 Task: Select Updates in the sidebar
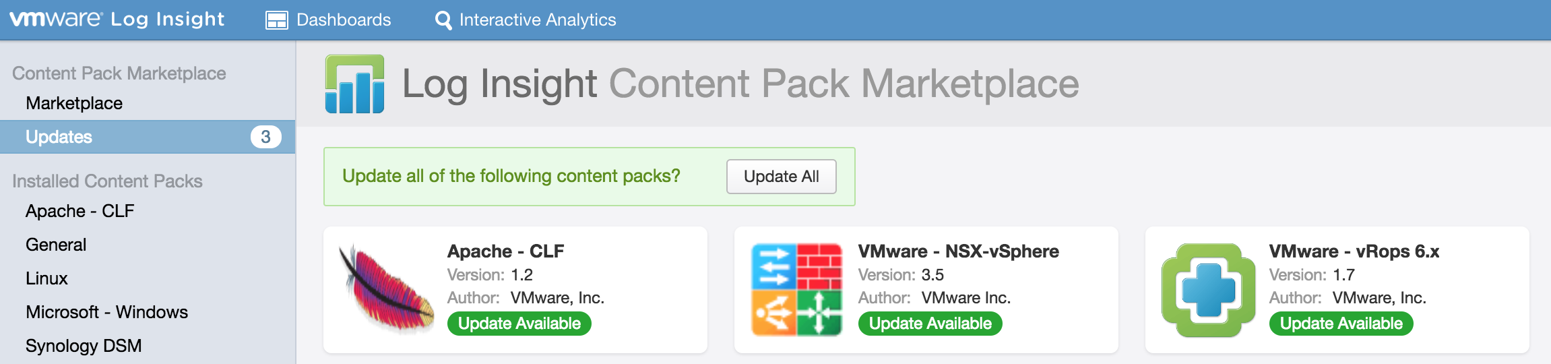pyautogui.click(x=59, y=137)
